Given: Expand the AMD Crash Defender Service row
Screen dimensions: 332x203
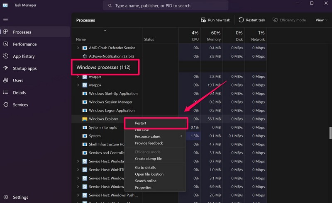Looking at the screenshot, I should click(x=78, y=48).
